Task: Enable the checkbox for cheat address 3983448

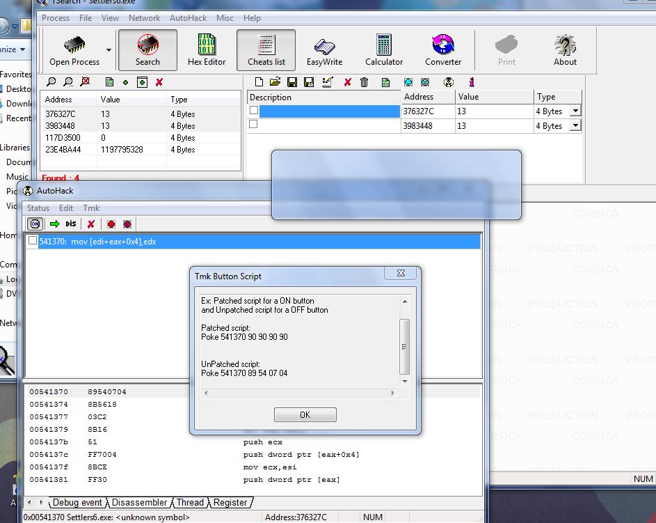Action: [x=254, y=125]
